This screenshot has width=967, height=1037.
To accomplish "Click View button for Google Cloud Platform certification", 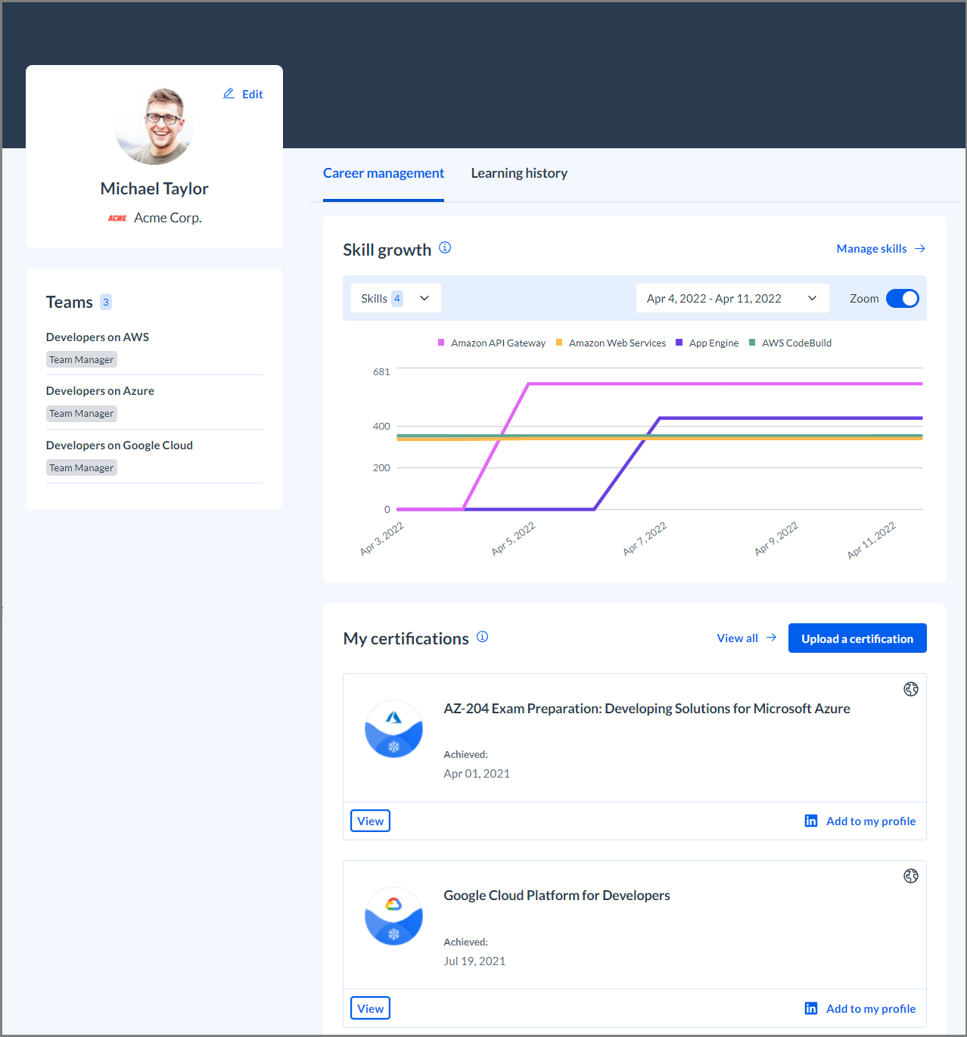I will click(x=370, y=1008).
